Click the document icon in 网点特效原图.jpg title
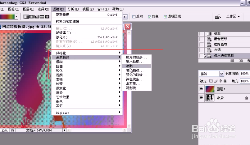 [x=1, y=27]
